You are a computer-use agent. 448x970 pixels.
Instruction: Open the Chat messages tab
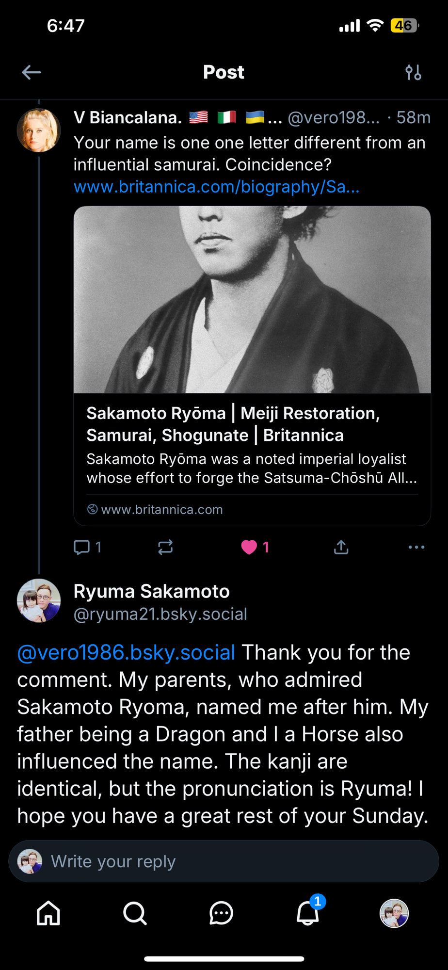pos(221,913)
